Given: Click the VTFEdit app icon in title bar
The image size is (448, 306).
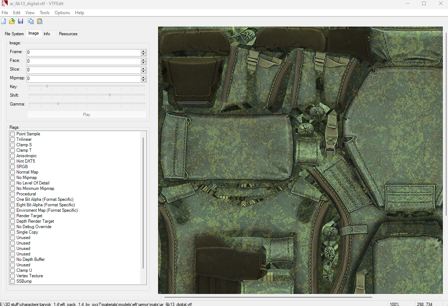Looking at the screenshot, I should tap(4, 4).
